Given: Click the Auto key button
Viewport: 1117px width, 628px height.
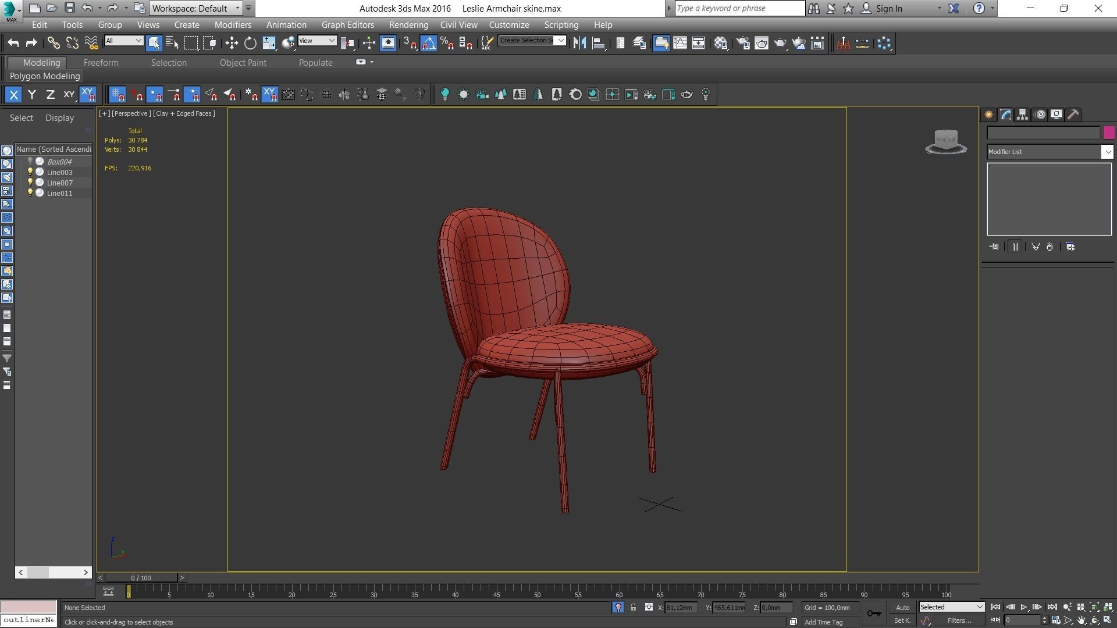Looking at the screenshot, I should pos(902,608).
